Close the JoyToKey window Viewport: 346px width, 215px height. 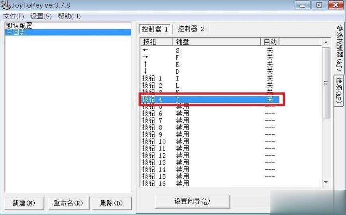pyautogui.click(x=336, y=5)
